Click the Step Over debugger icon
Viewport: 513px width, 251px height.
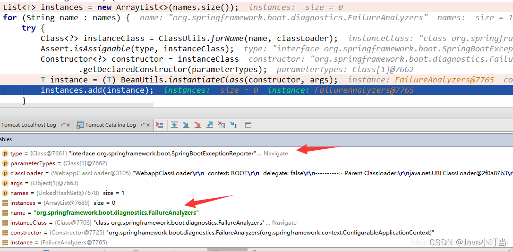pos(174,125)
